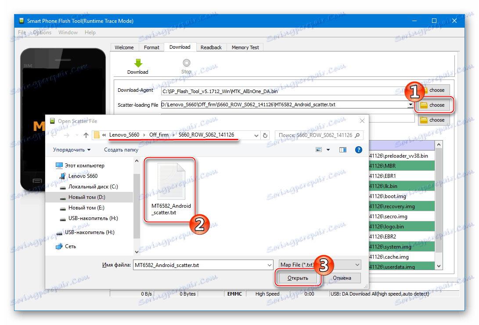The height and width of the screenshot is (325, 479).
Task: Click the Отмена button
Action: (x=343, y=278)
